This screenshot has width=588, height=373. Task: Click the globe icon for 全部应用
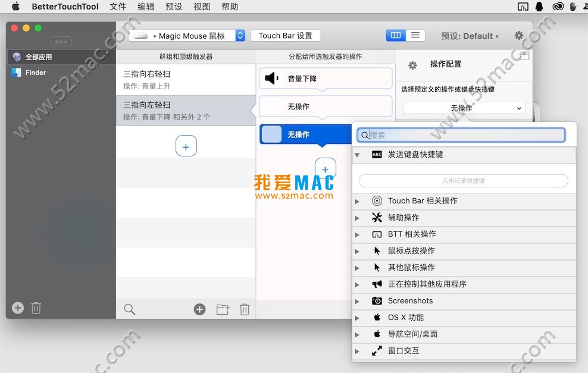pos(17,57)
